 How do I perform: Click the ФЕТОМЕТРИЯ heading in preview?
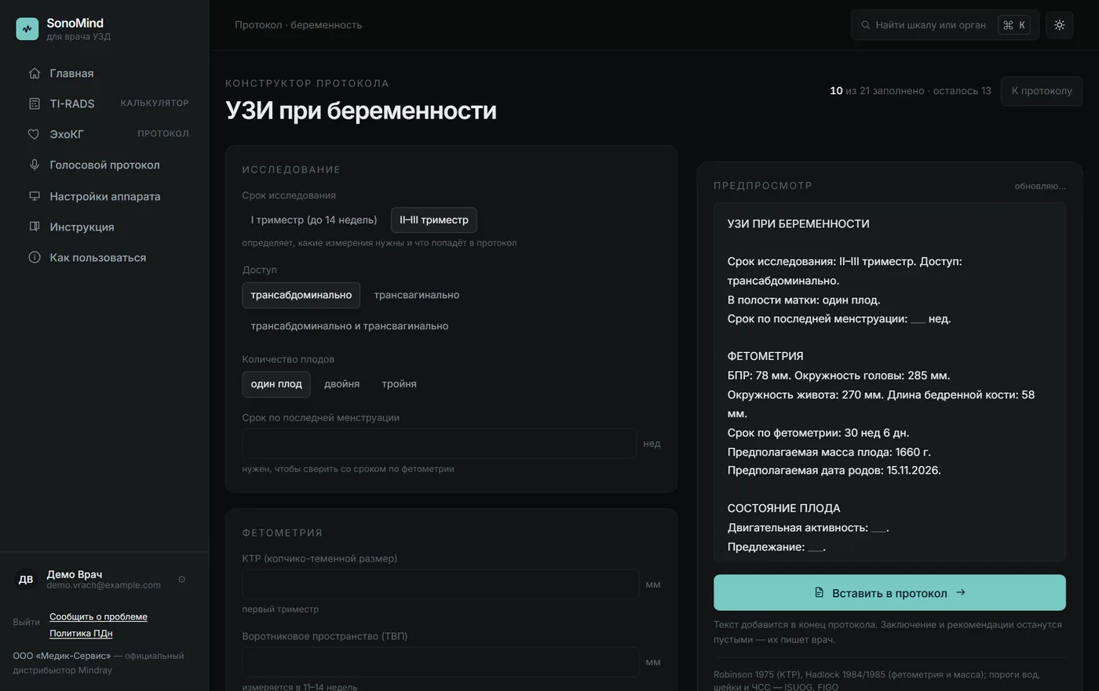tap(765, 356)
